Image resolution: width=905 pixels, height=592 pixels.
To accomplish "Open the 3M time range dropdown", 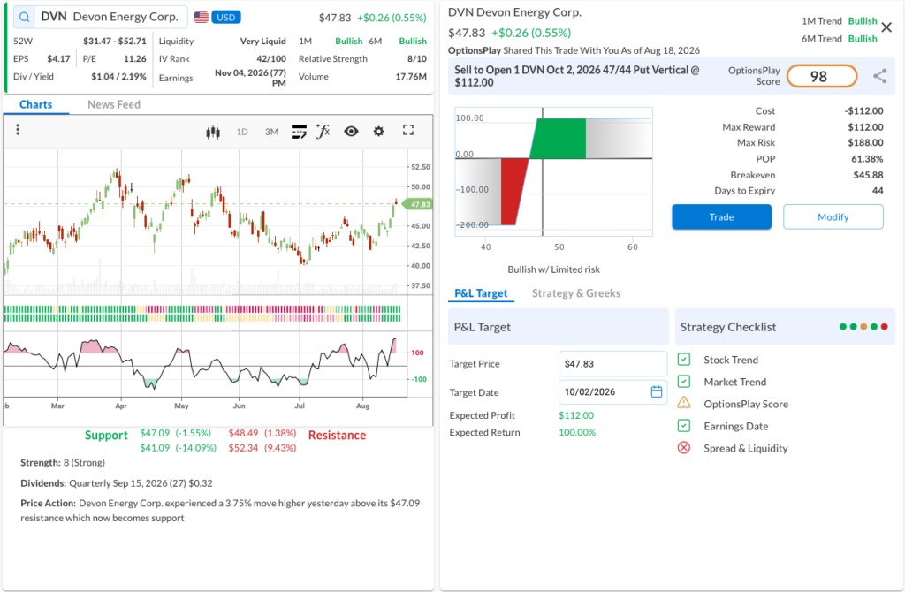I will pos(272,133).
